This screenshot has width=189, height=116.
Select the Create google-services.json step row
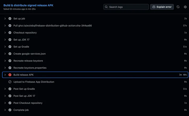pos(95,54)
